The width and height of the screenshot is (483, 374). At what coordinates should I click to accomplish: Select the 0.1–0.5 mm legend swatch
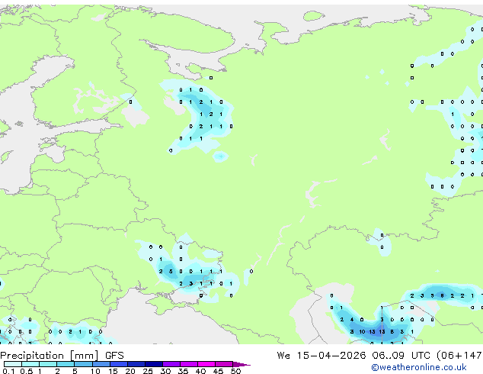pos(13,364)
